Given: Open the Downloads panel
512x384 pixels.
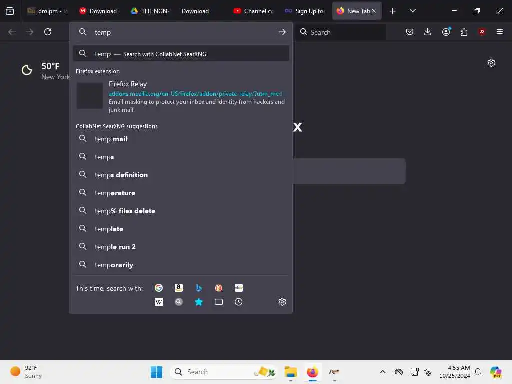Looking at the screenshot, I should [428, 32].
